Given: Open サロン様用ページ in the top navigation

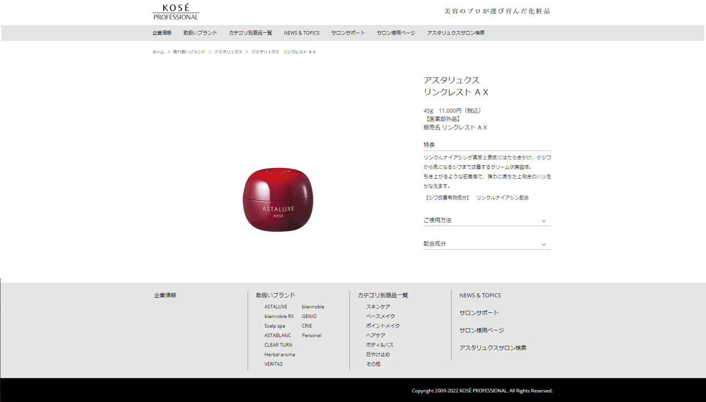Looking at the screenshot, I should pyautogui.click(x=396, y=33).
